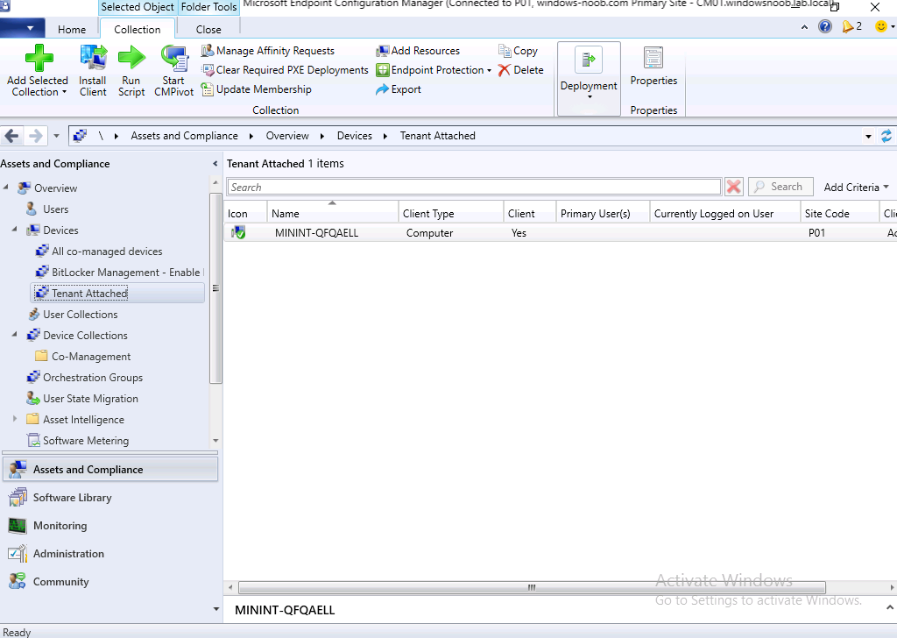This screenshot has height=638, width=897.
Task: Open the Monitoring workspace
Action: pos(109,526)
